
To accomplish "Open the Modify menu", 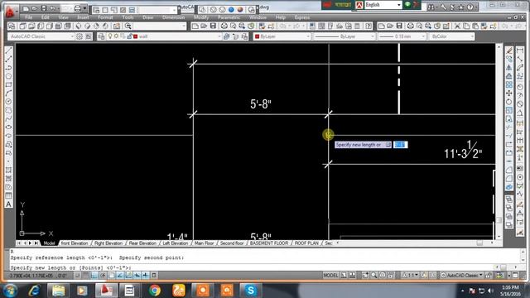I will point(201,17).
